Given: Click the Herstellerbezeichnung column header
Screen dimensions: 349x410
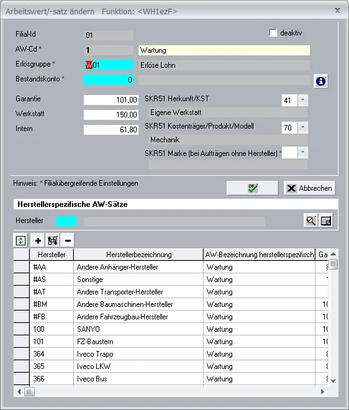Looking at the screenshot, I should [138, 255].
